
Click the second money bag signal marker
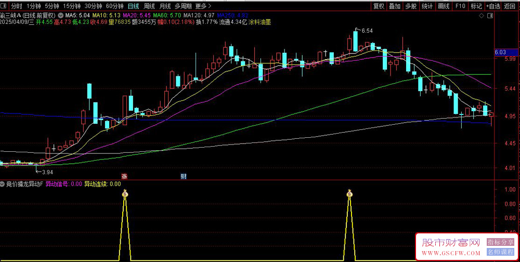click(x=349, y=193)
